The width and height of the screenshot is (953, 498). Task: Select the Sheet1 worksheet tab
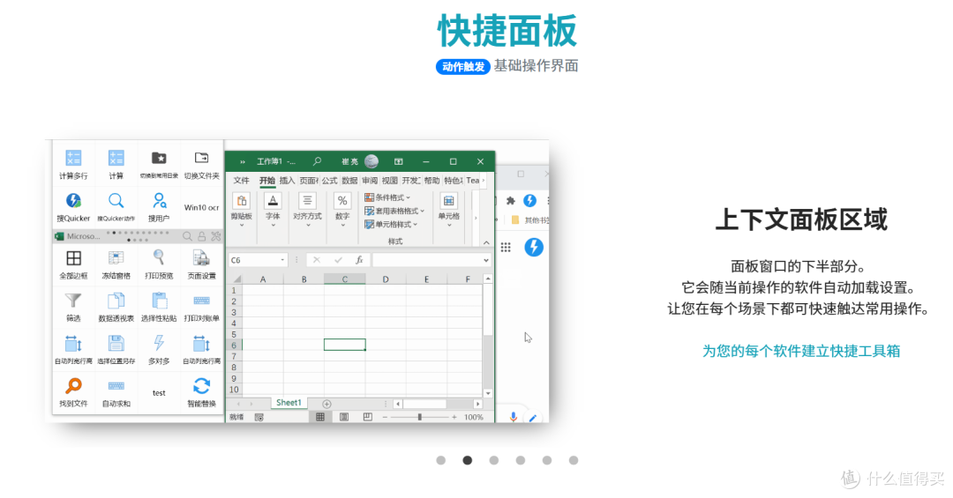click(x=289, y=403)
